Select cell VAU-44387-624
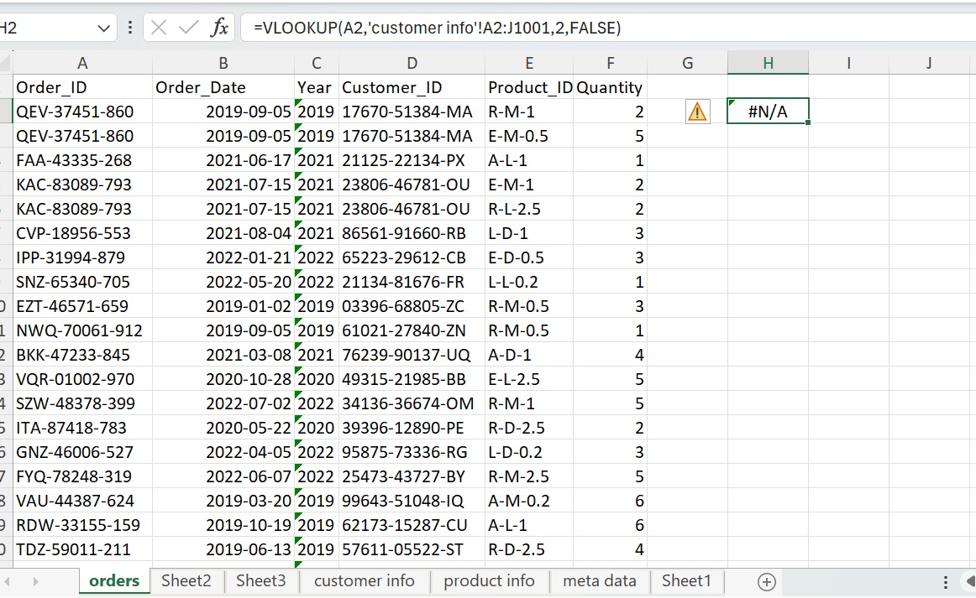This screenshot has width=976, height=598. click(82, 501)
